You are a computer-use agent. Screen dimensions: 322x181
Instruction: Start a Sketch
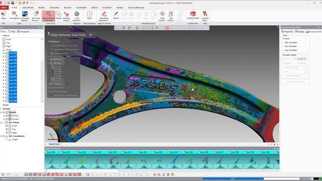116,16
